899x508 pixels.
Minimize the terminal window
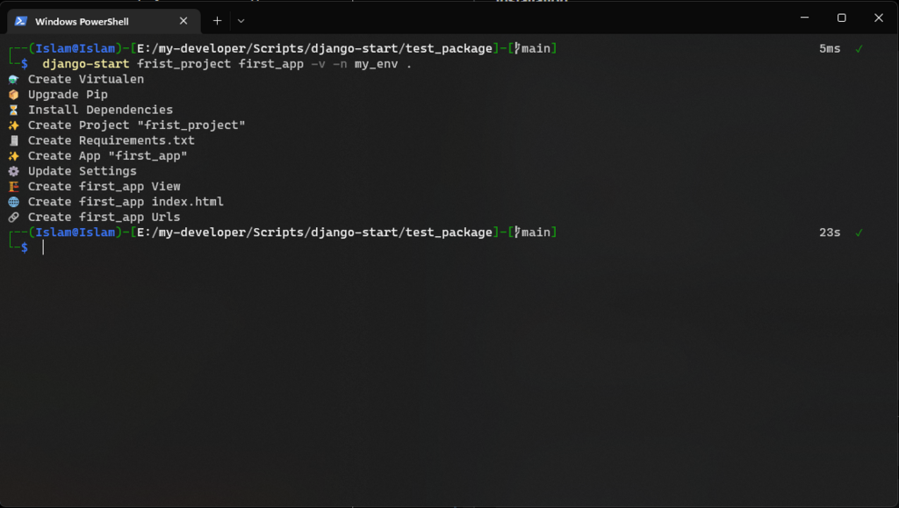pos(805,18)
